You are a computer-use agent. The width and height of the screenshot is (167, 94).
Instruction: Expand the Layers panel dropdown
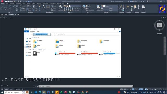tap(70, 12)
